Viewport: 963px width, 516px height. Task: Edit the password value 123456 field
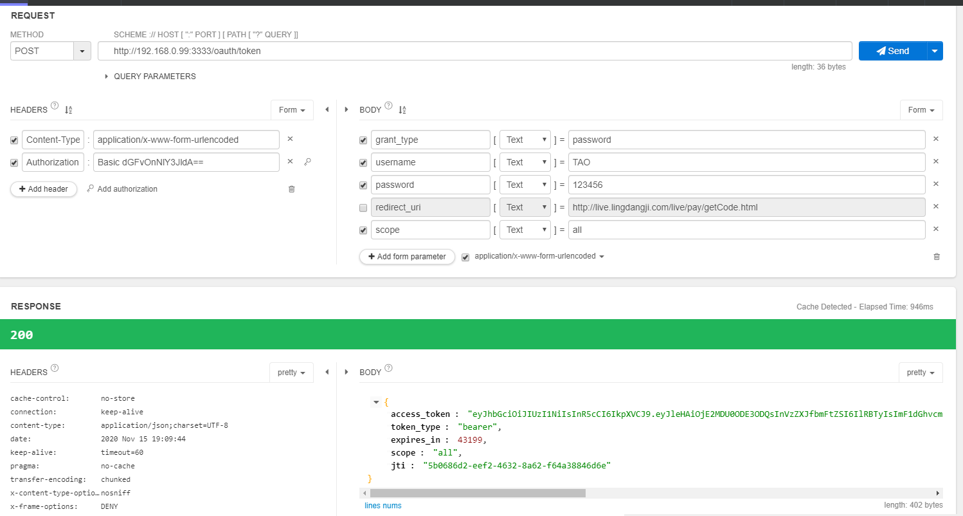747,185
